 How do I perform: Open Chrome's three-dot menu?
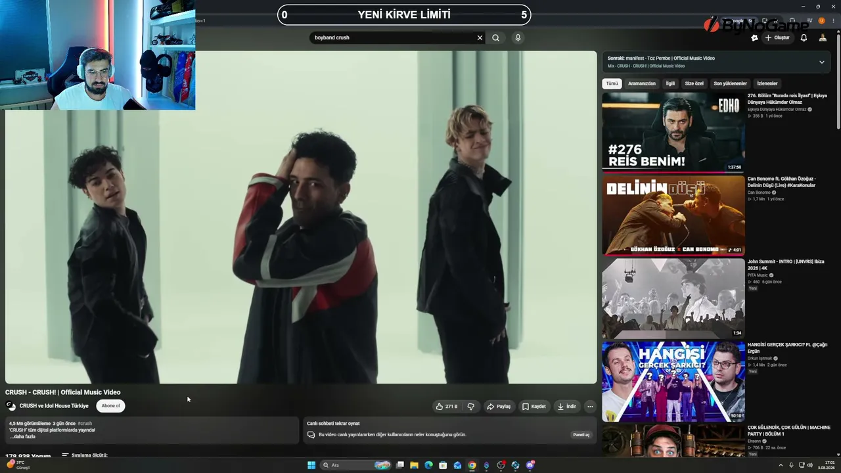tap(833, 21)
